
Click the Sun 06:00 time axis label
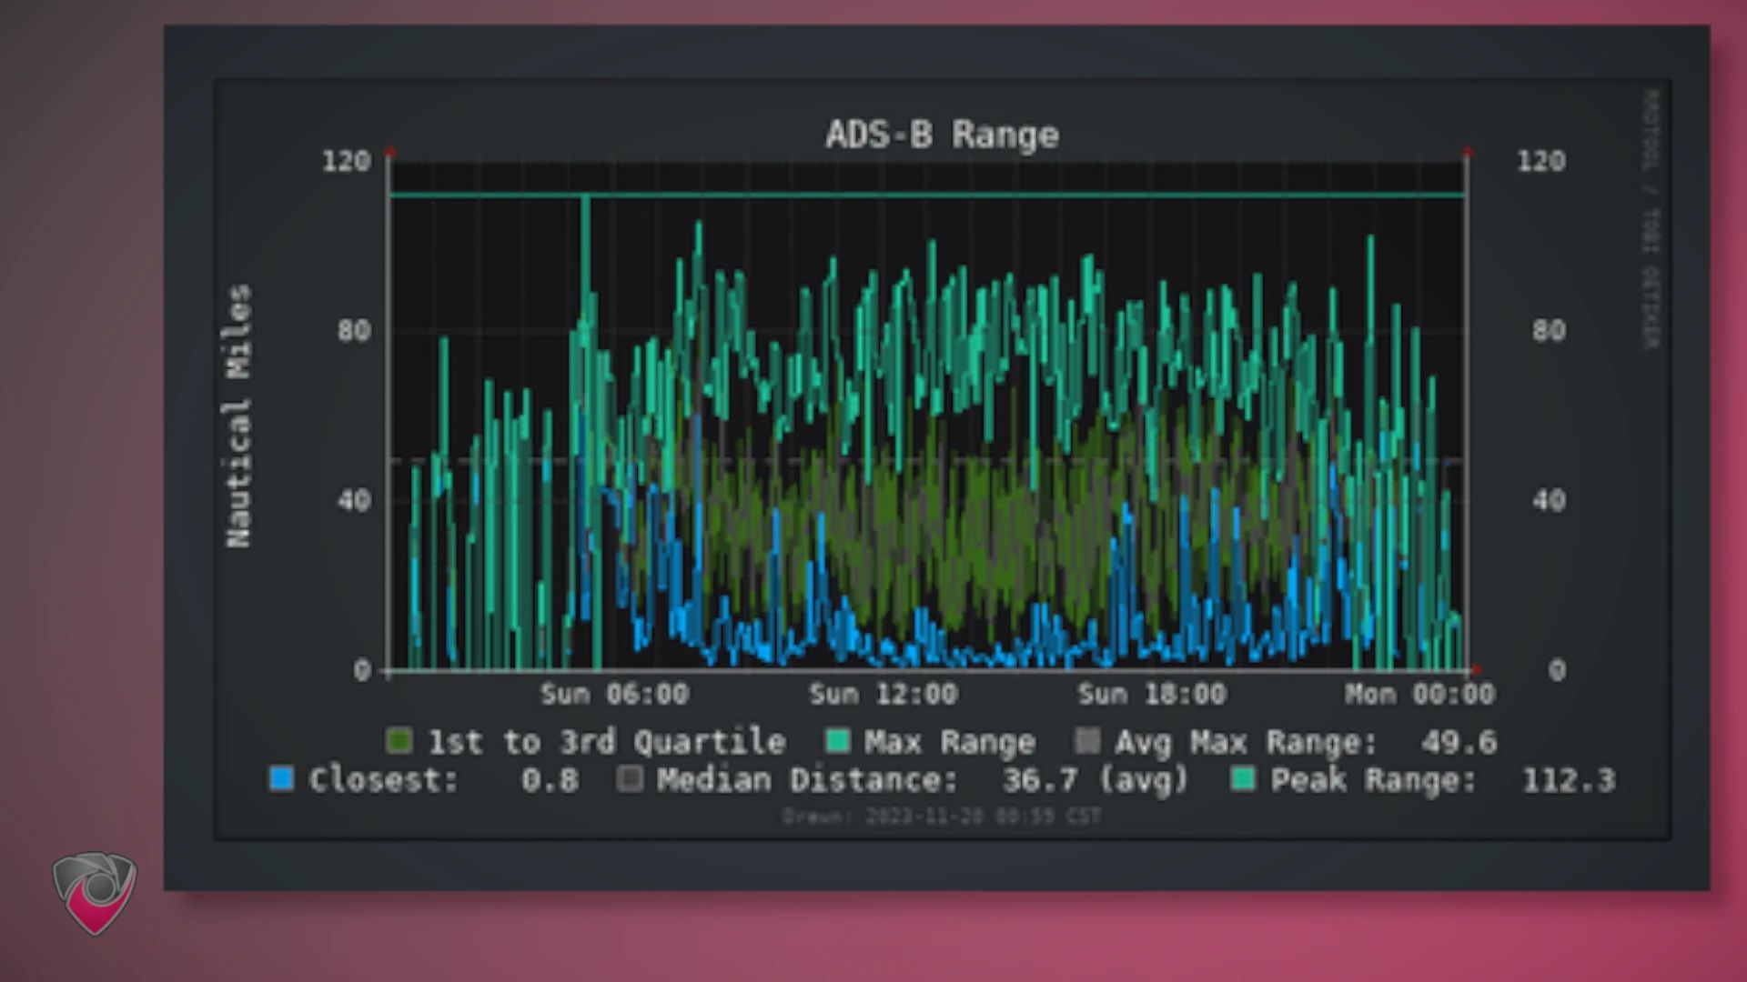coord(615,694)
